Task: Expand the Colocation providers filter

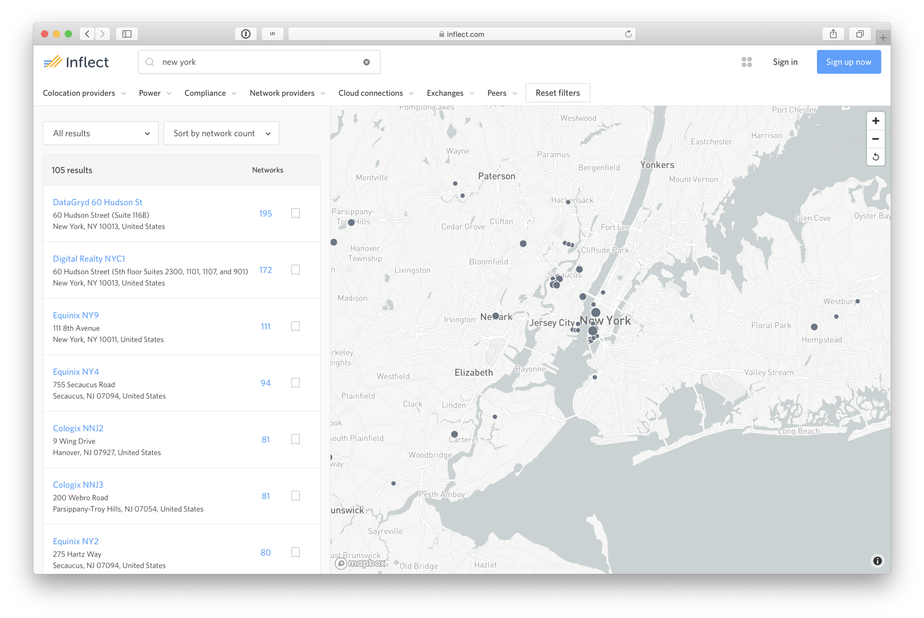Action: [x=84, y=93]
